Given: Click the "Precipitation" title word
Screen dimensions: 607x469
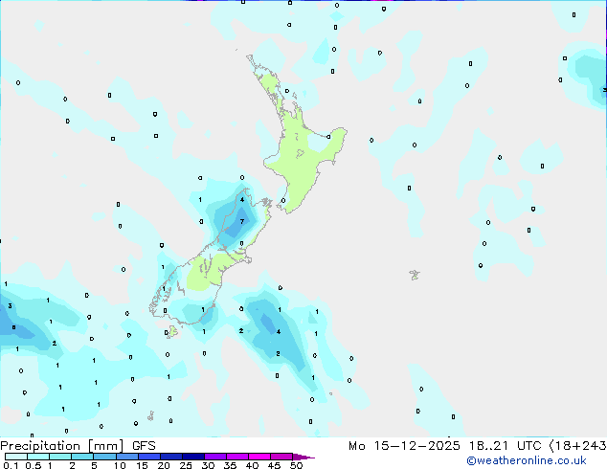Looking at the screenshot, I should point(40,446).
